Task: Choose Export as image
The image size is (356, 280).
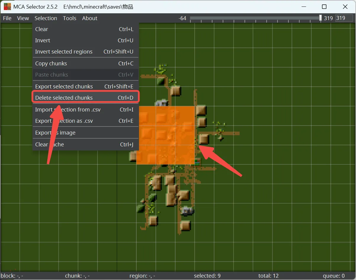Action: tap(85, 132)
